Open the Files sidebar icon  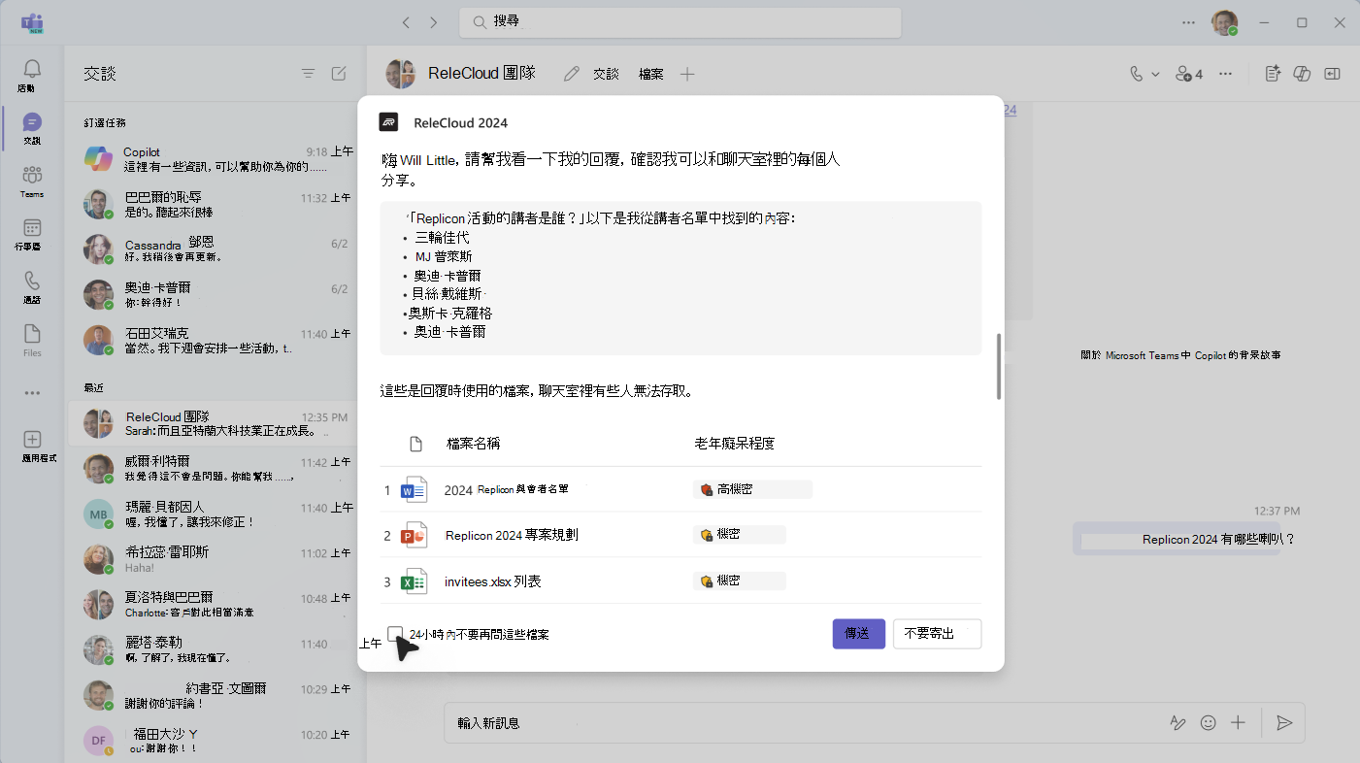point(32,335)
